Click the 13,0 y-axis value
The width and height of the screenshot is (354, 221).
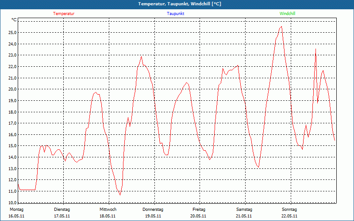(13, 169)
